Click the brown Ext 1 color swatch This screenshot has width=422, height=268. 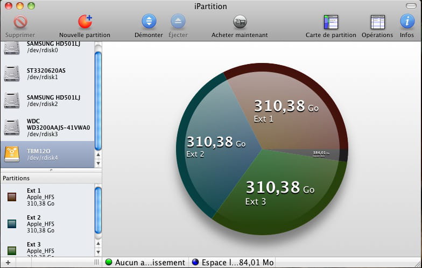(x=12, y=197)
